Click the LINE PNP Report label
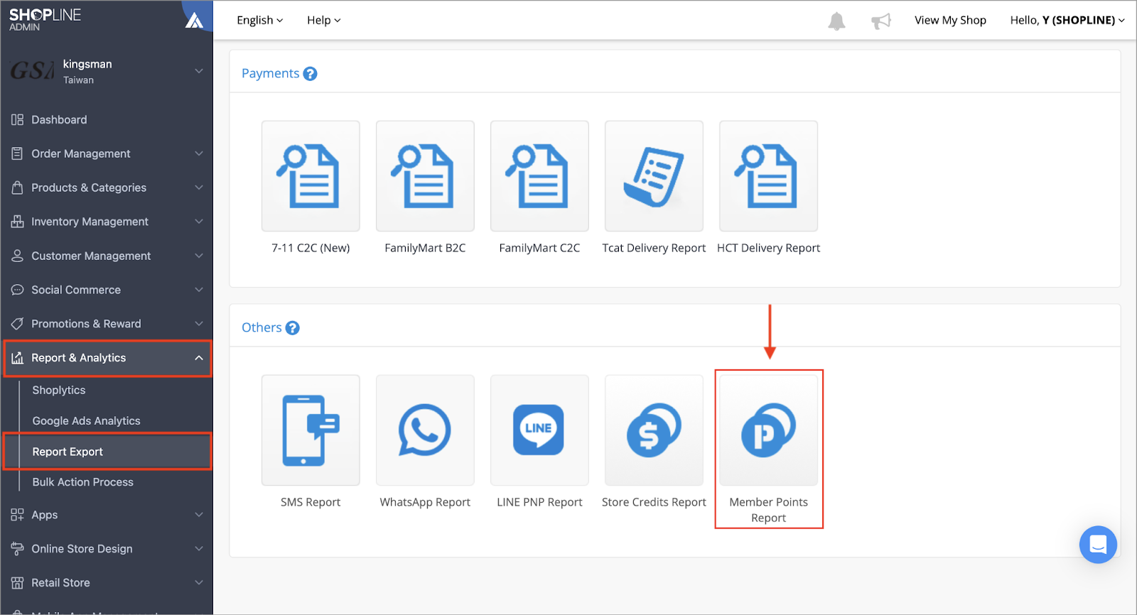This screenshot has height=615, width=1137. (x=539, y=502)
